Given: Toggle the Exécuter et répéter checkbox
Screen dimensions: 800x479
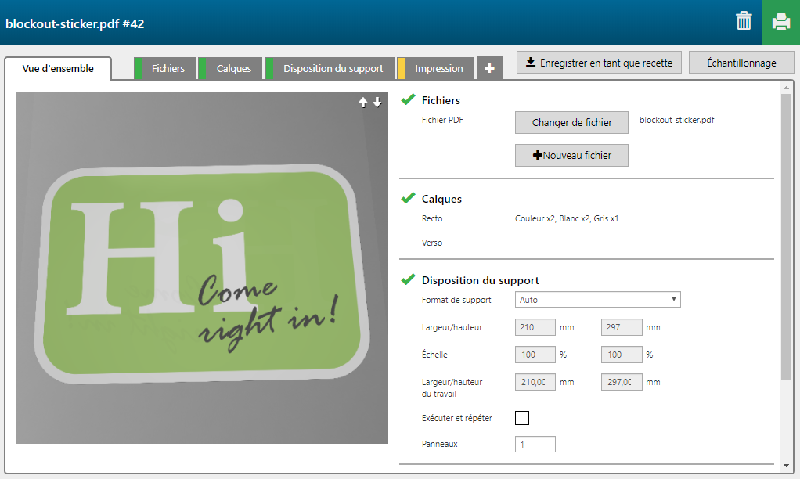Looking at the screenshot, I should coord(522,418).
